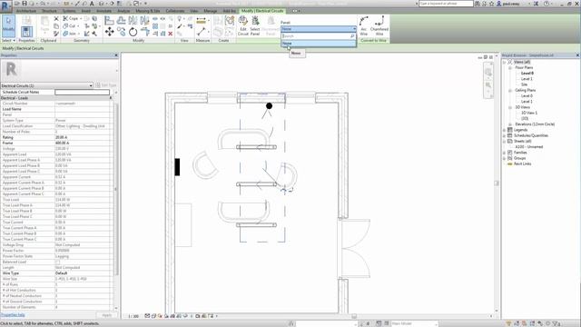Convert to Arc Wire
This screenshot has height=327, width=581.
point(364,26)
